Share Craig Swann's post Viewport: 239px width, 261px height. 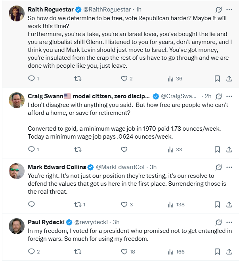click(229, 149)
